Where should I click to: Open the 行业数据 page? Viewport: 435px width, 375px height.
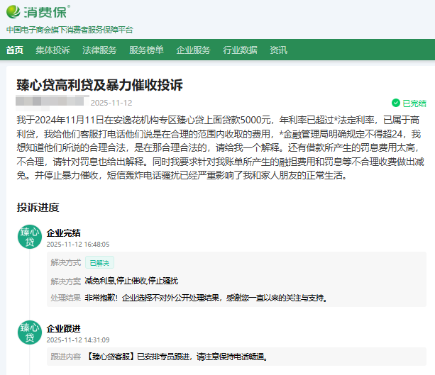click(240, 50)
